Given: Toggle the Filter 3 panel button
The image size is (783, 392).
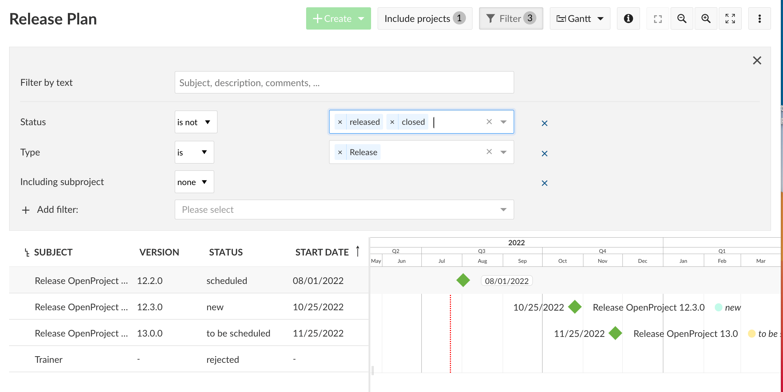Looking at the screenshot, I should (x=511, y=18).
